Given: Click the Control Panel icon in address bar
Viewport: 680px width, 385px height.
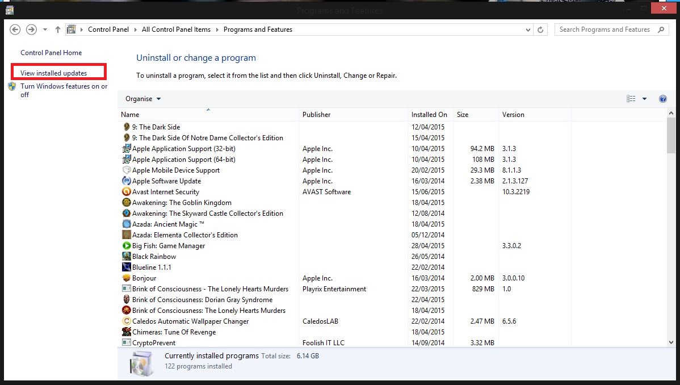Looking at the screenshot, I should coord(71,30).
